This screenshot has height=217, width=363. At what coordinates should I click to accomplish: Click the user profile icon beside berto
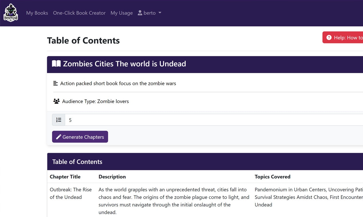point(140,13)
